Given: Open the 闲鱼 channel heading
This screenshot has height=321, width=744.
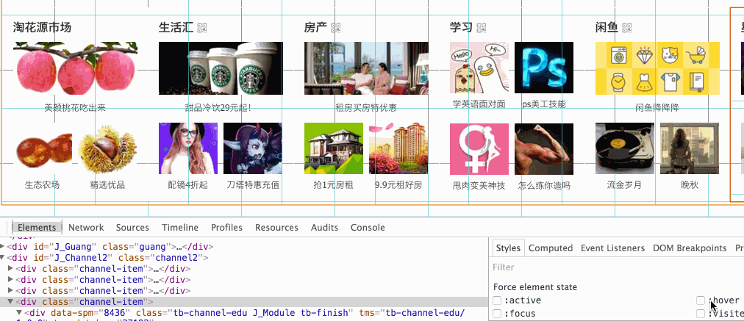Looking at the screenshot, I should click(607, 27).
